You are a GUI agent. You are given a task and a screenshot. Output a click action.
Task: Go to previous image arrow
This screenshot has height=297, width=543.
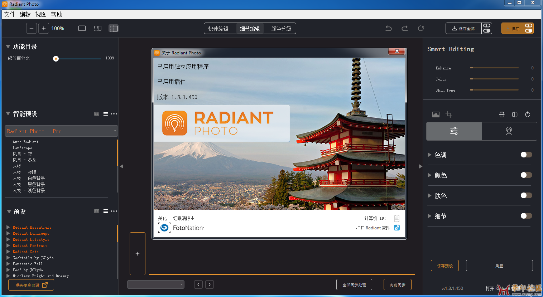tap(198, 284)
